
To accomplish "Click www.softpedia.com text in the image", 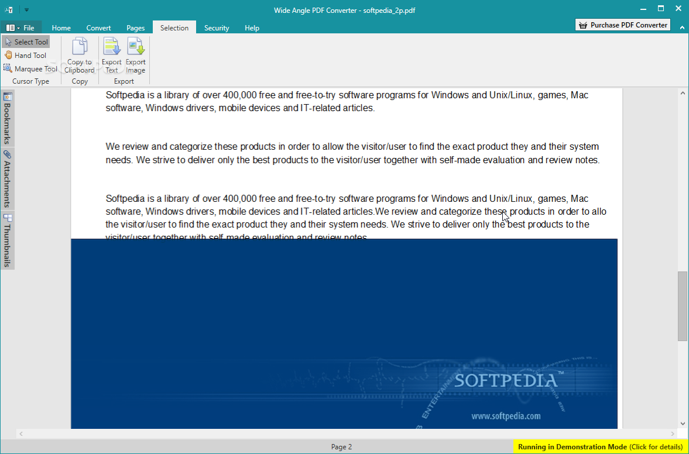I will [506, 416].
